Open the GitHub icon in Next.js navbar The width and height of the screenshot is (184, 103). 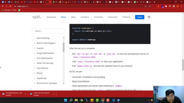click(149, 17)
